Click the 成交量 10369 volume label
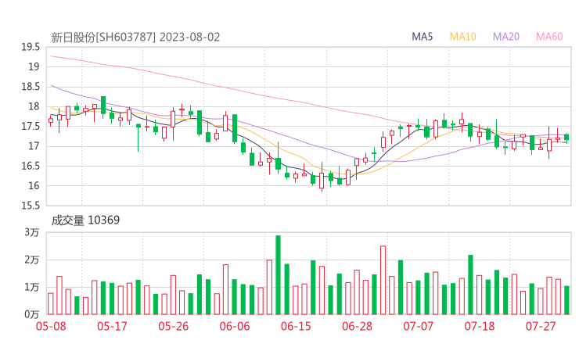 (x=85, y=220)
